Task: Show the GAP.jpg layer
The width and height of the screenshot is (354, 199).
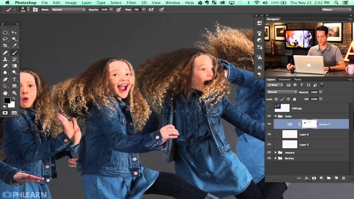Action: click(269, 108)
